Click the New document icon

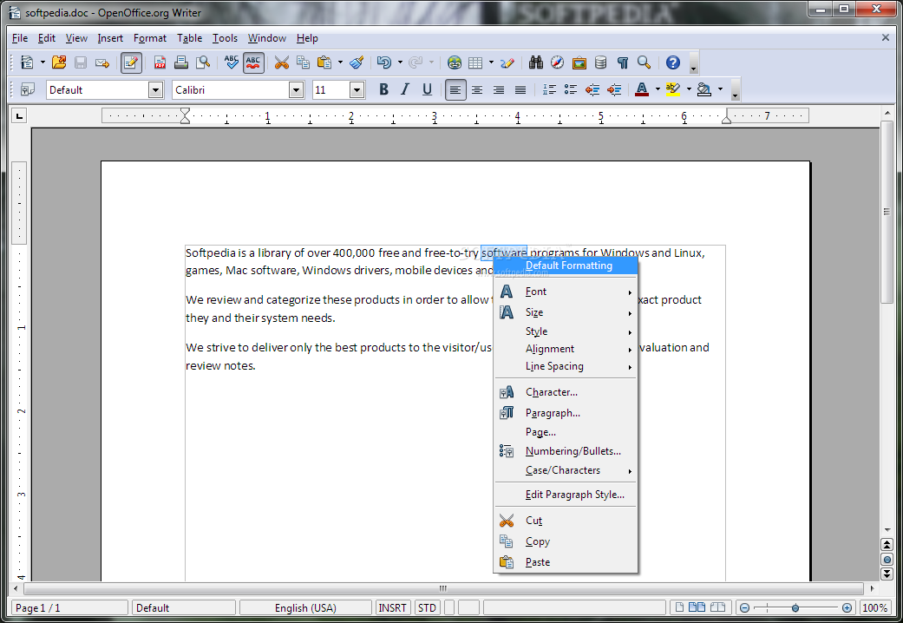[x=27, y=62]
